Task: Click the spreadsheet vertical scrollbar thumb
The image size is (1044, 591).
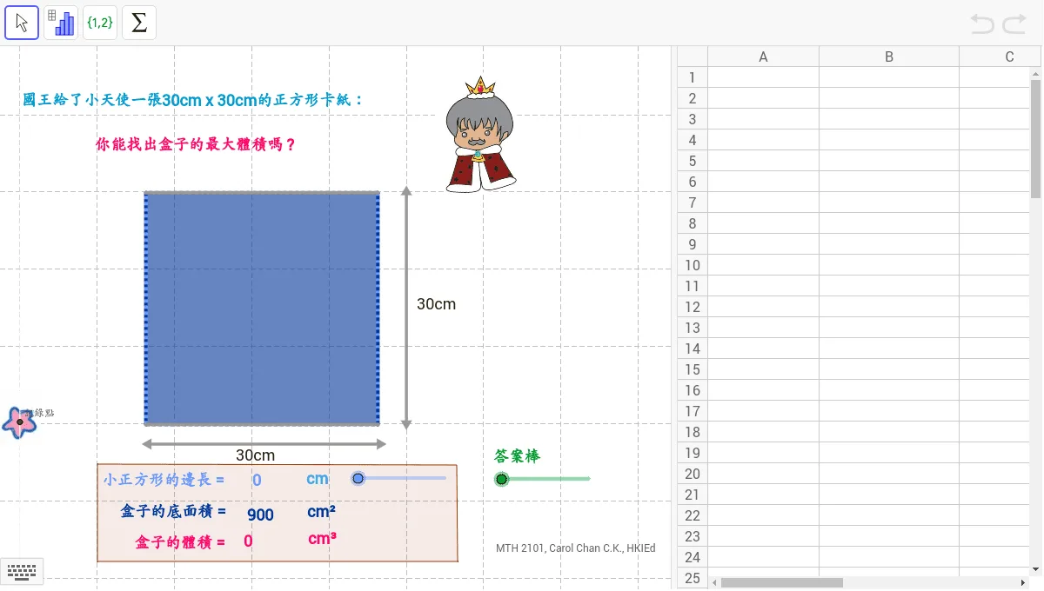Action: pyautogui.click(x=1036, y=139)
